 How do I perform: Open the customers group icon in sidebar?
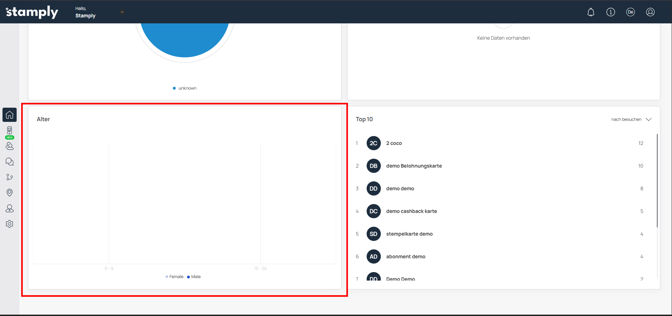click(x=10, y=146)
